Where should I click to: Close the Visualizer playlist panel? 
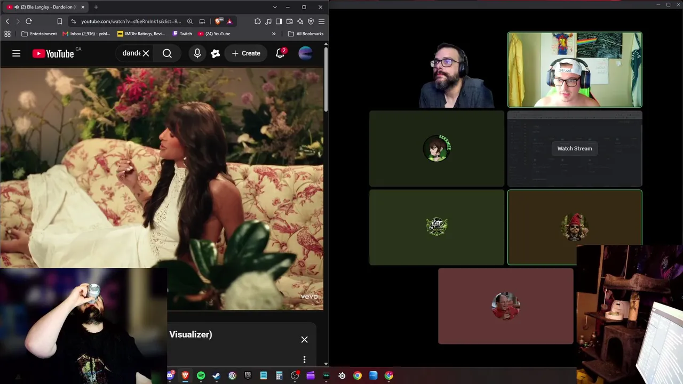(304, 340)
